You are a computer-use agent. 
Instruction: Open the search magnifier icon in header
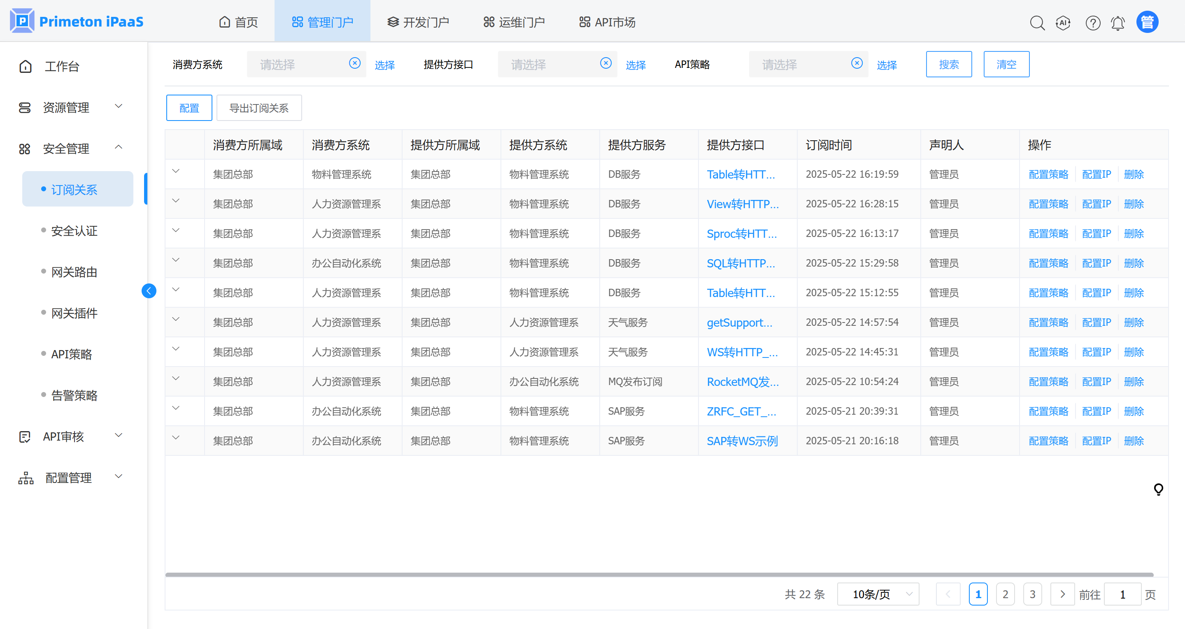point(1037,23)
